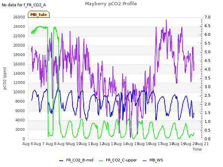
Task: Click the green FR_CO2_C-upper legend swatch
Action: coord(101,161)
